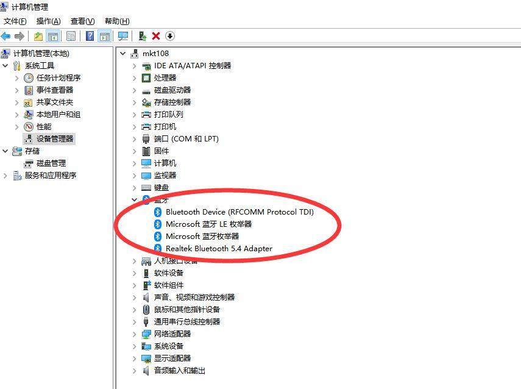Viewport: 521px width, 389px height.
Task: Select the Microsoft 蓝牙枚举器 device
Action: pos(202,237)
